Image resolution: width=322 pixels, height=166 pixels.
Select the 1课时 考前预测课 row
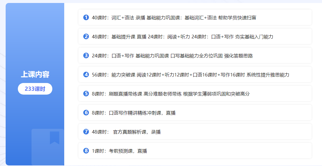tap(195, 151)
